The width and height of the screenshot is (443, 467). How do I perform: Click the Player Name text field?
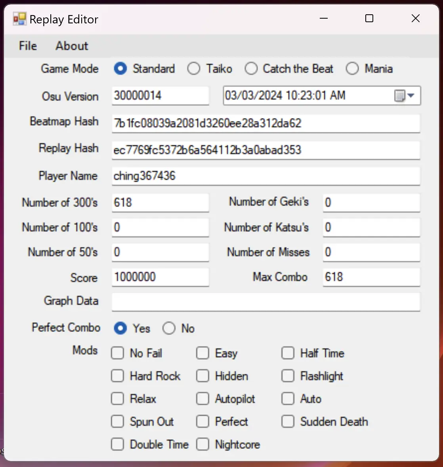coord(265,176)
